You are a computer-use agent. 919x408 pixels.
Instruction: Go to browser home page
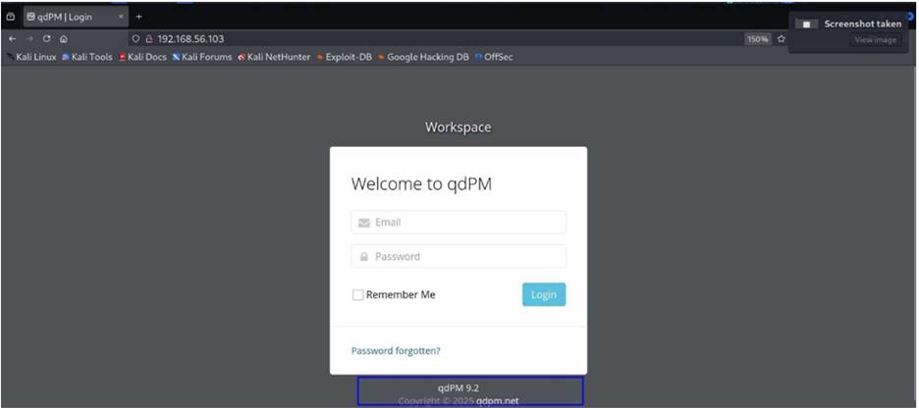(64, 39)
